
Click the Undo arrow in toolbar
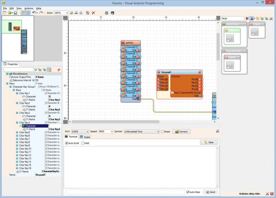[x=34, y=13]
